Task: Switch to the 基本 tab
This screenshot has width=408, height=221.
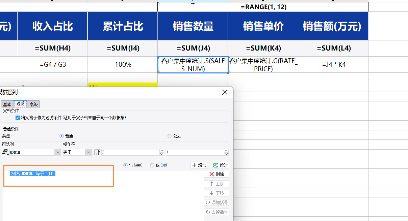Action: point(7,104)
